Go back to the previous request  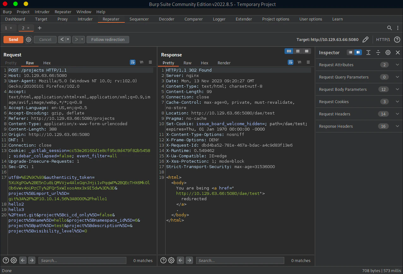point(62,39)
